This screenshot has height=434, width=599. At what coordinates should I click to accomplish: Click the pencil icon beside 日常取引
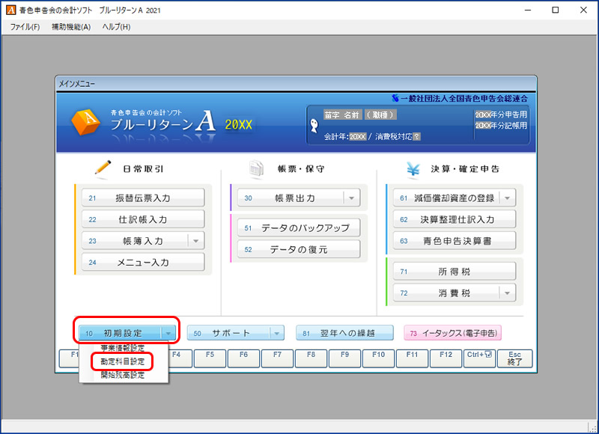[x=103, y=169]
